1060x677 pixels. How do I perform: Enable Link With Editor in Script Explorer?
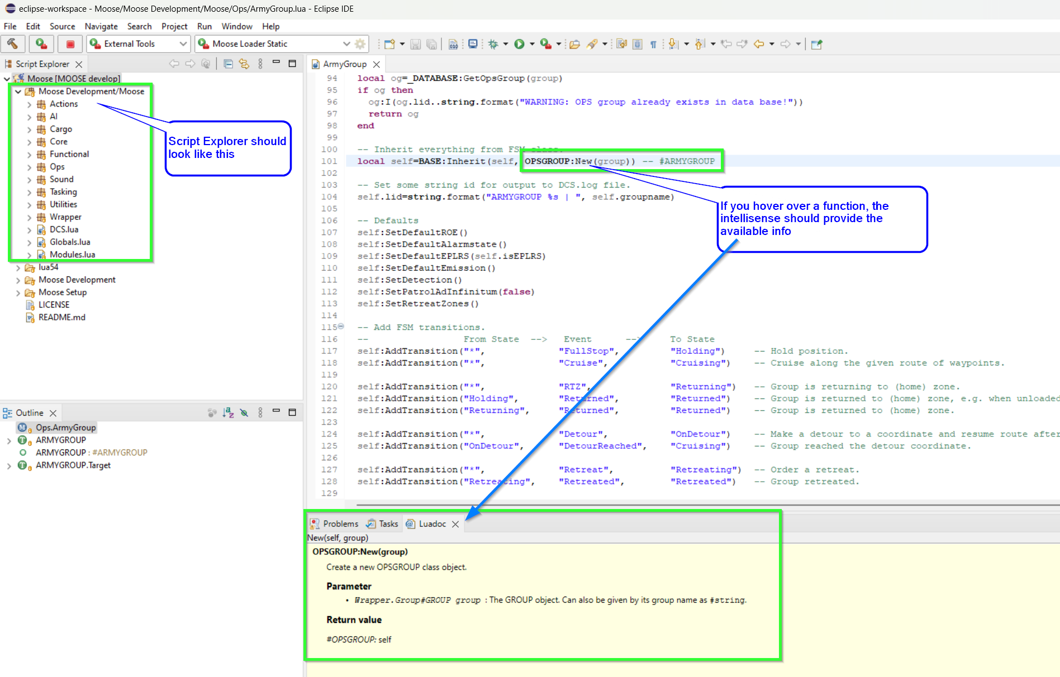[x=244, y=64]
